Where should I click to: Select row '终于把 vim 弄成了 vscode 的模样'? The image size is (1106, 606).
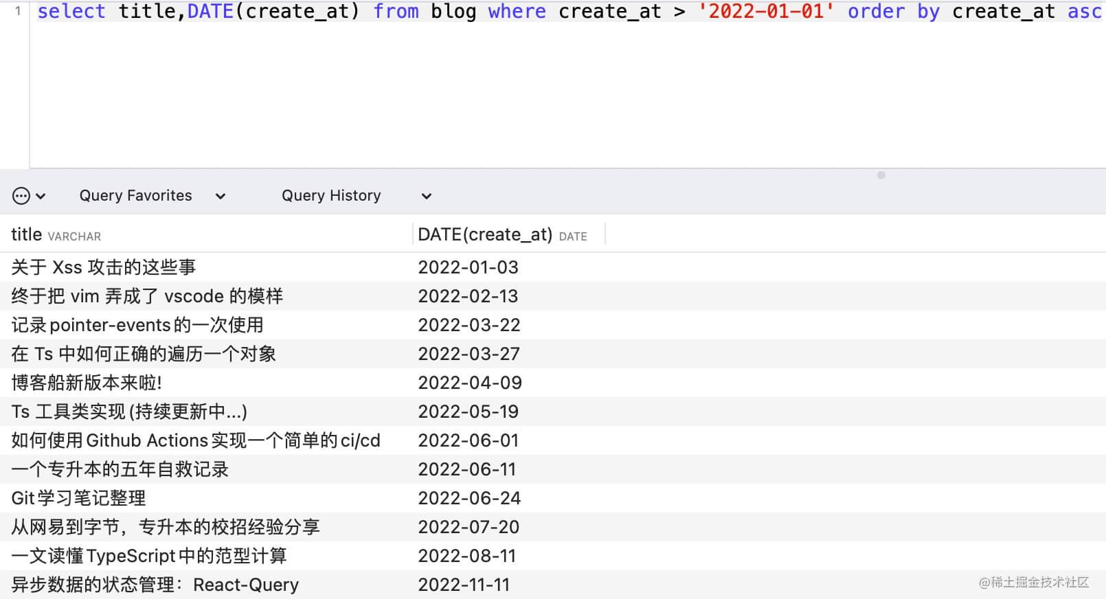pyautogui.click(x=553, y=296)
